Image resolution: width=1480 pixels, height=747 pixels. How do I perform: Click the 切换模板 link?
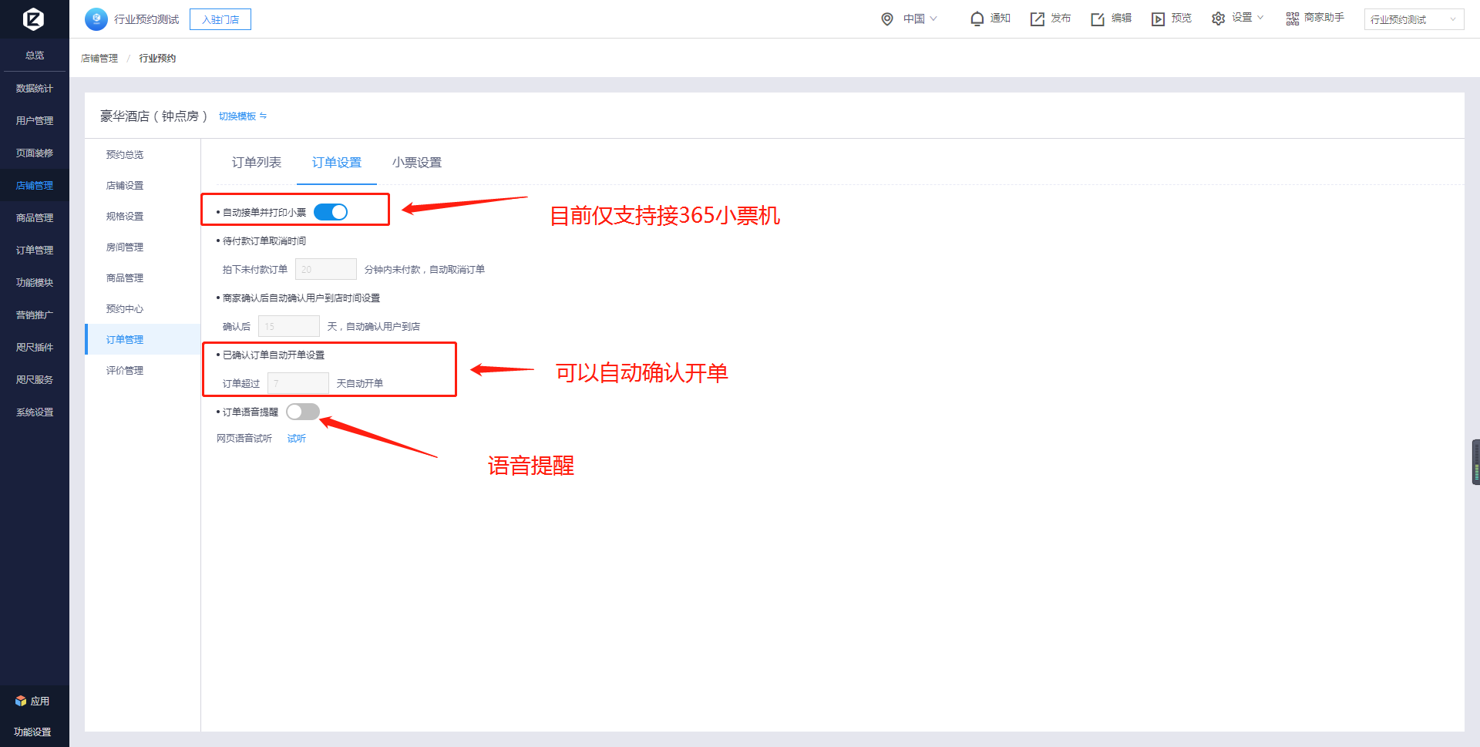coord(237,116)
